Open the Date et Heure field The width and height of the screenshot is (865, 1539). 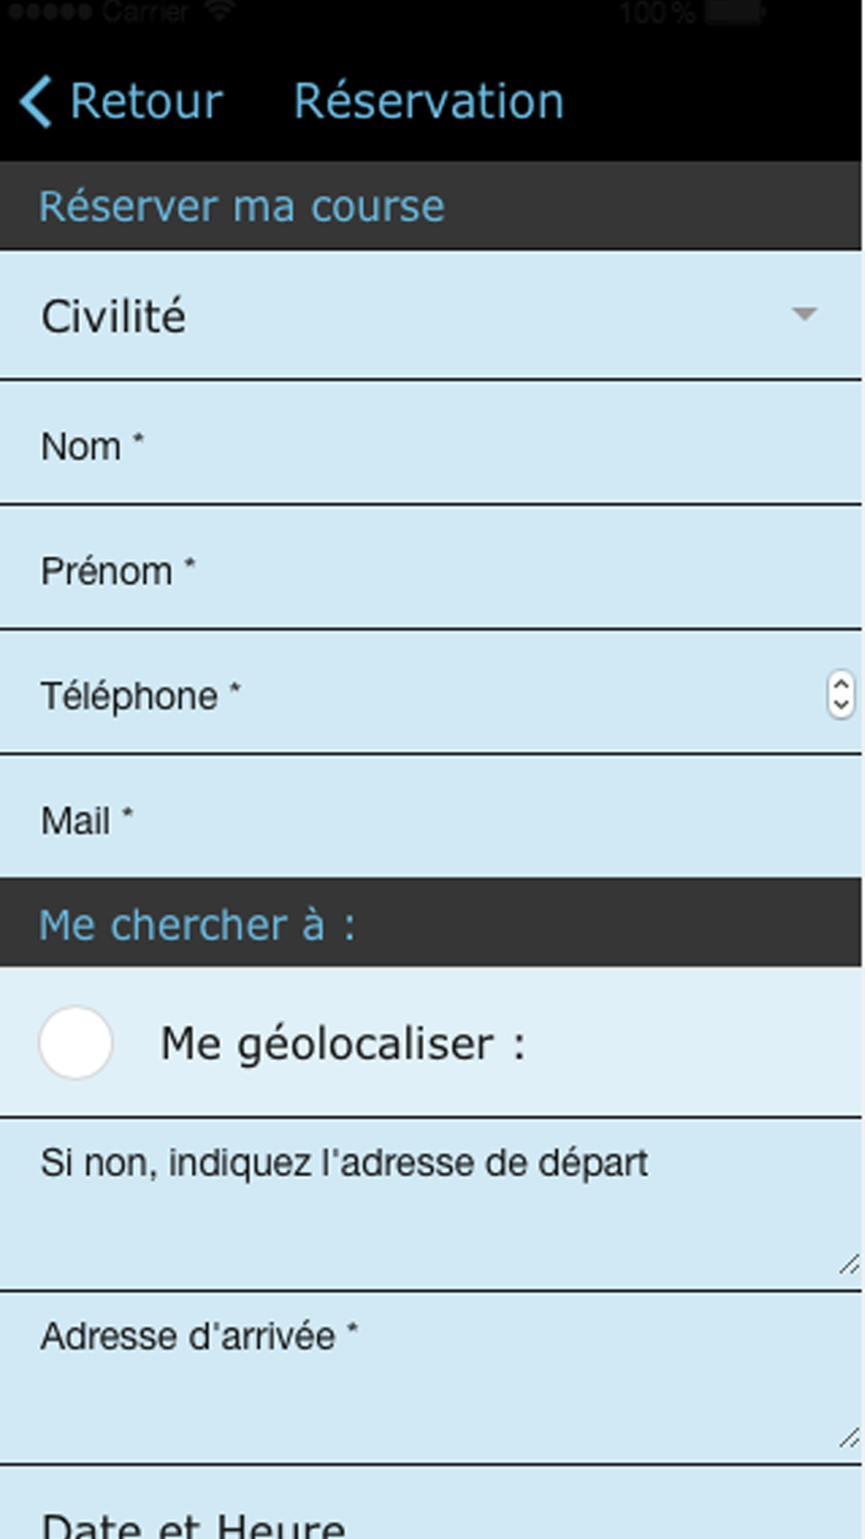click(x=431, y=1504)
